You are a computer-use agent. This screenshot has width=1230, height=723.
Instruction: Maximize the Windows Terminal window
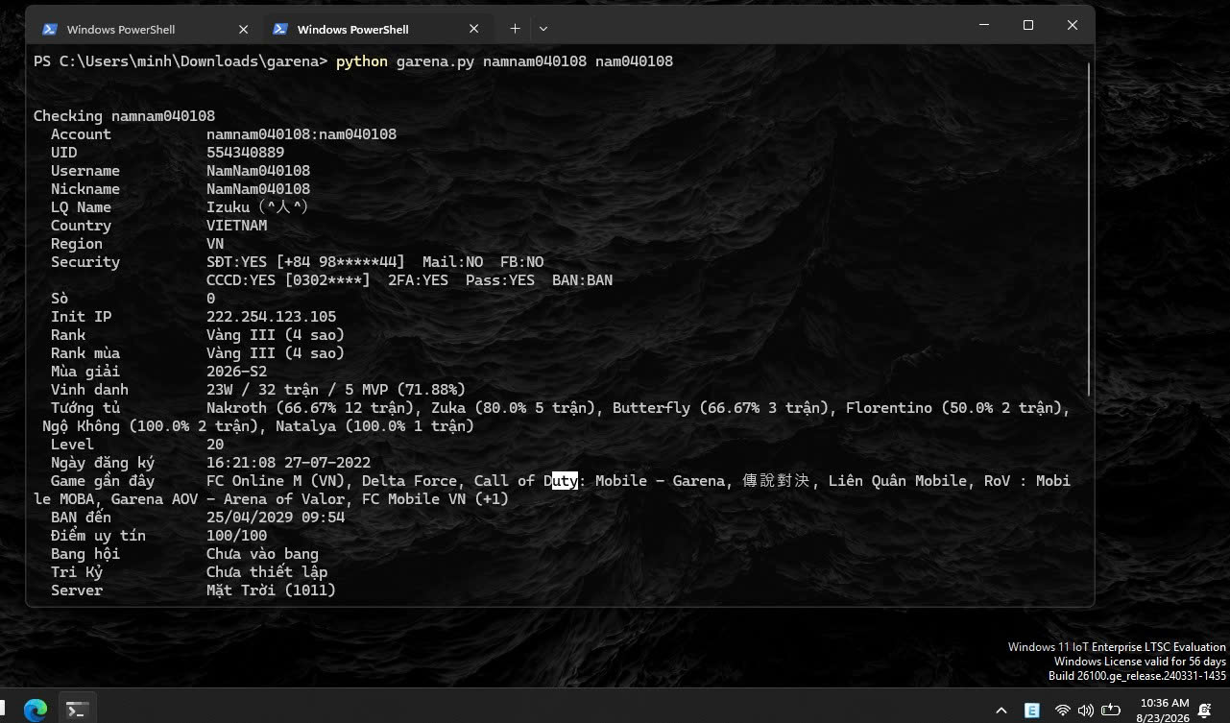tap(1028, 25)
